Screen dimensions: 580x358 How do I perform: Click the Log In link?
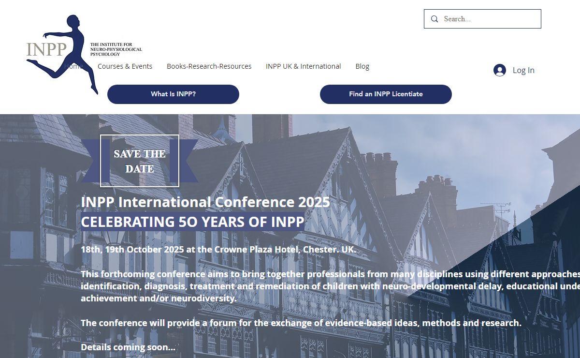[x=523, y=70]
